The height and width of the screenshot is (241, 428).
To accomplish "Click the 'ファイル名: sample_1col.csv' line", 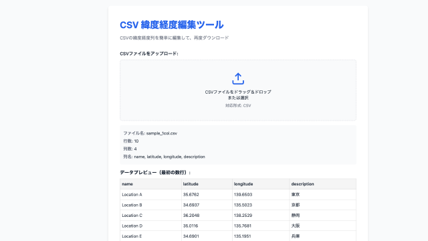I will (x=150, y=133).
